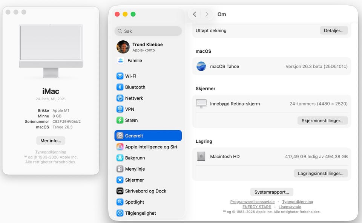The width and height of the screenshot is (362, 223).
Task: Click the Detaljer... button
Action: (334, 31)
